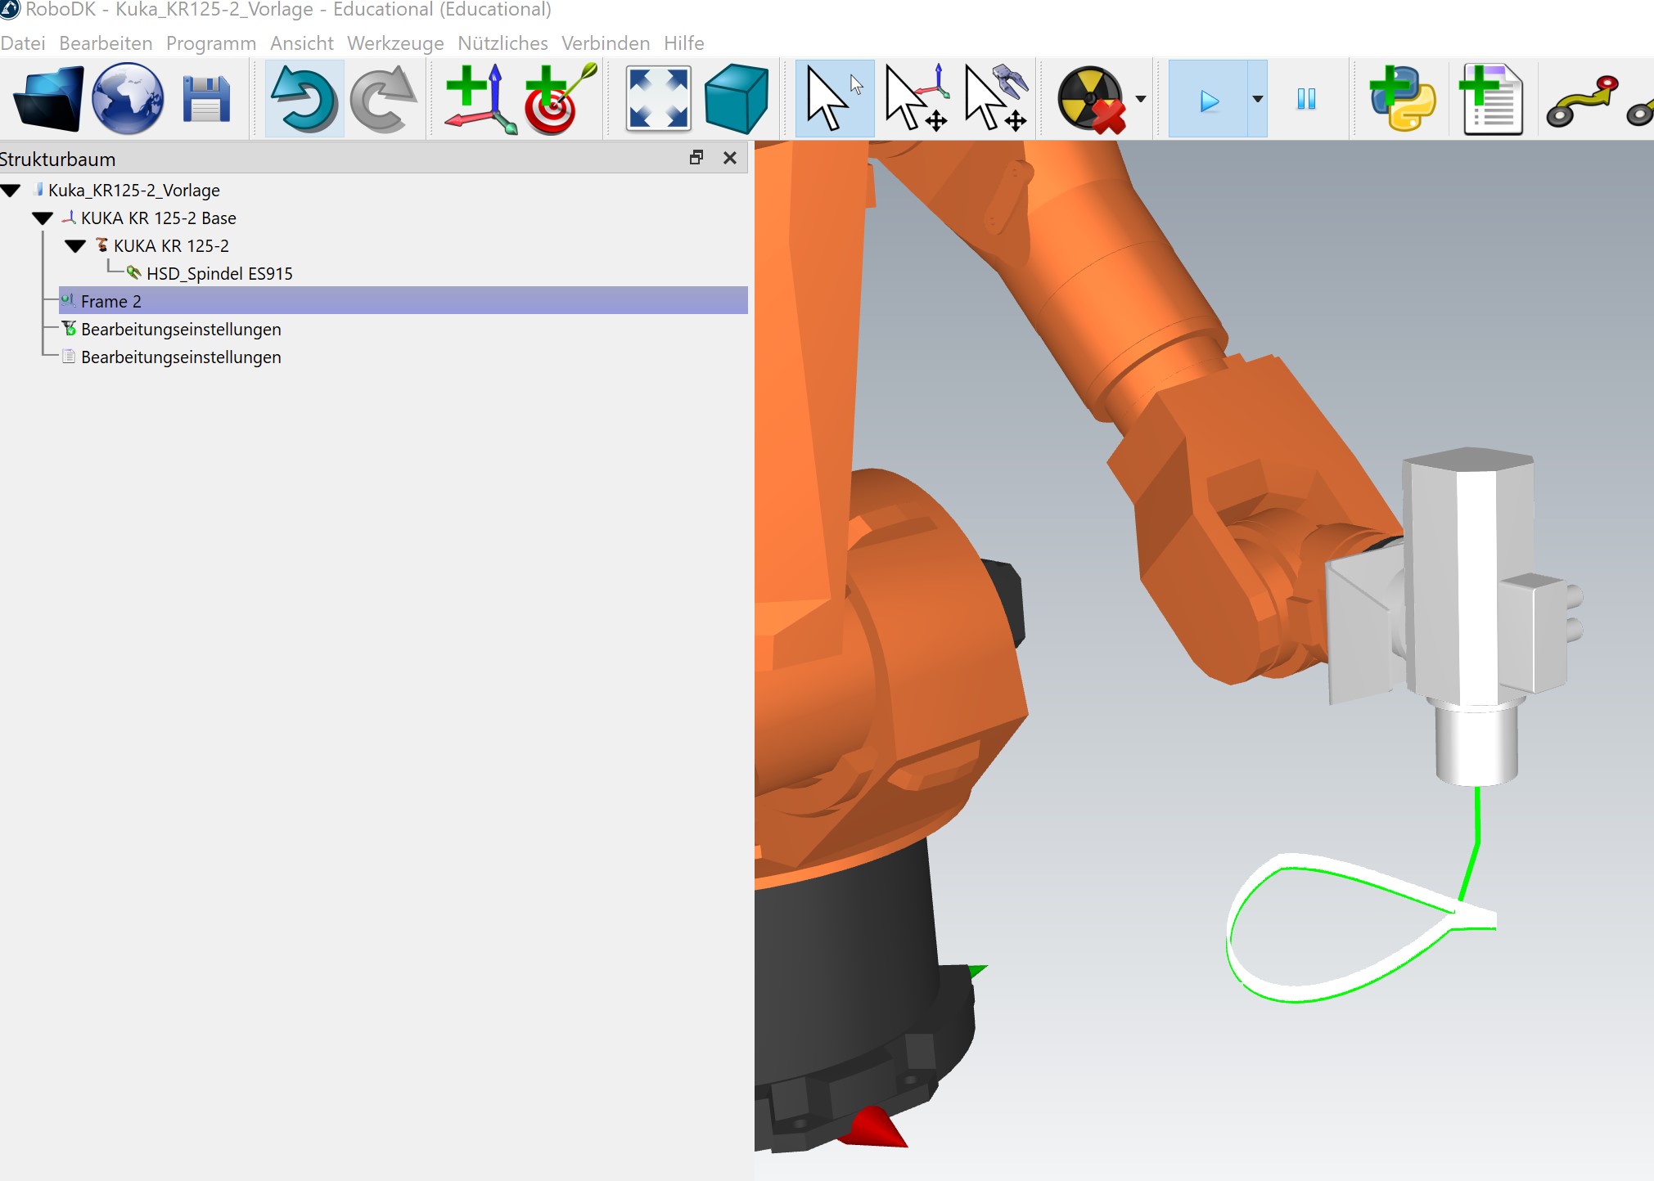Add a new reference frame

pyautogui.click(x=480, y=99)
